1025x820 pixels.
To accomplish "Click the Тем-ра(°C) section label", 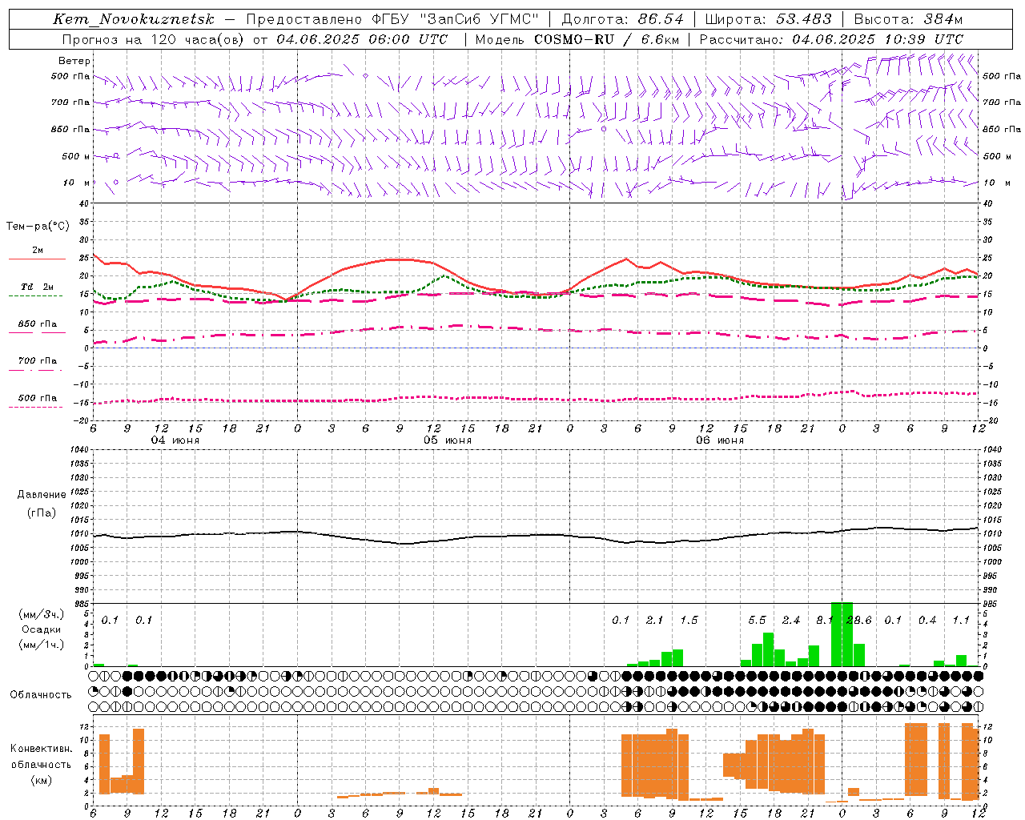I will tap(38, 227).
